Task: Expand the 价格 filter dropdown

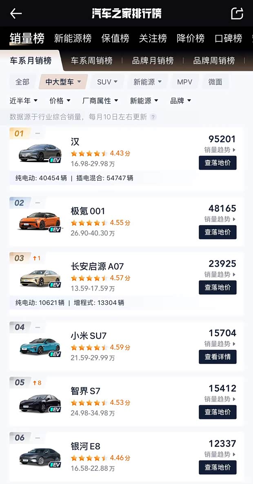Action: pyautogui.click(x=59, y=101)
